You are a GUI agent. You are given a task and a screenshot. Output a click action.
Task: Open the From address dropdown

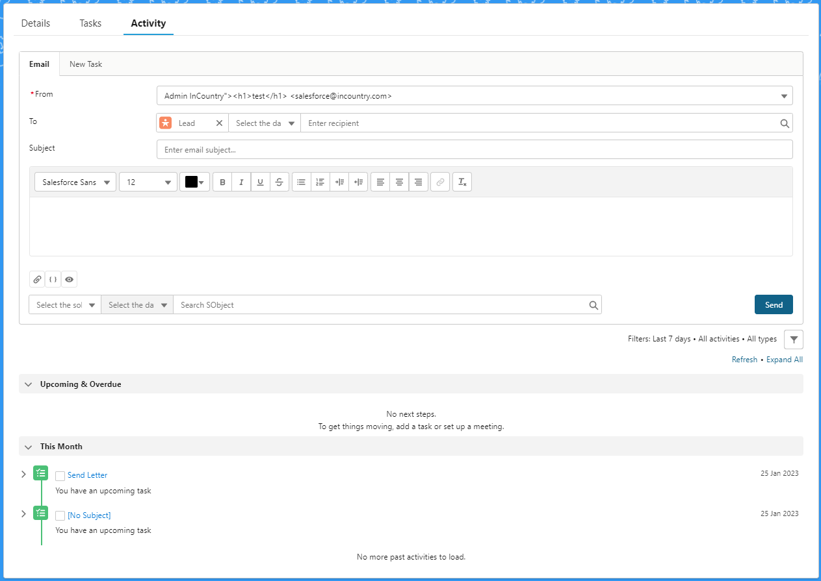point(784,95)
